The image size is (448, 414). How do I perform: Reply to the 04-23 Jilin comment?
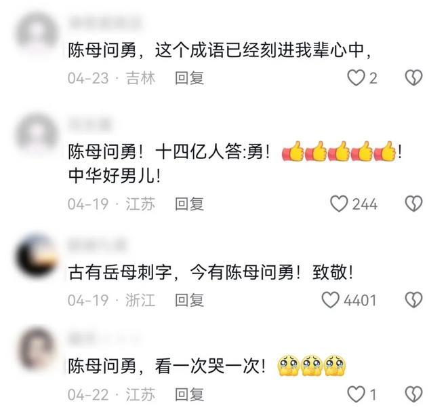(x=189, y=78)
